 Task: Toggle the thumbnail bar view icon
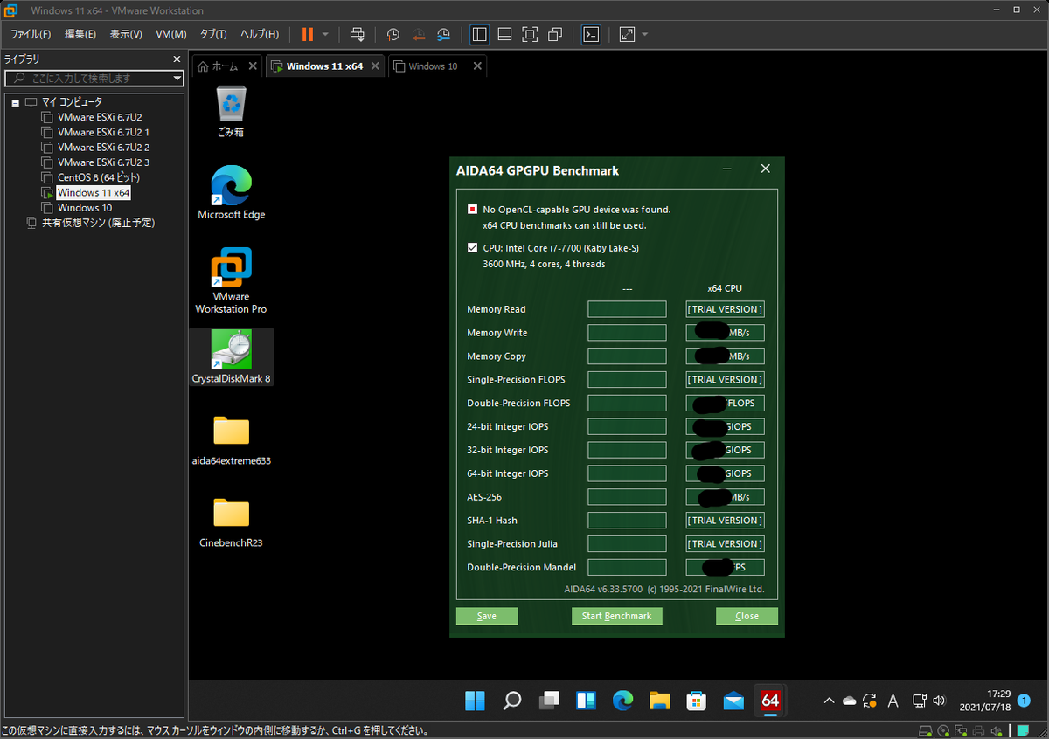point(504,34)
